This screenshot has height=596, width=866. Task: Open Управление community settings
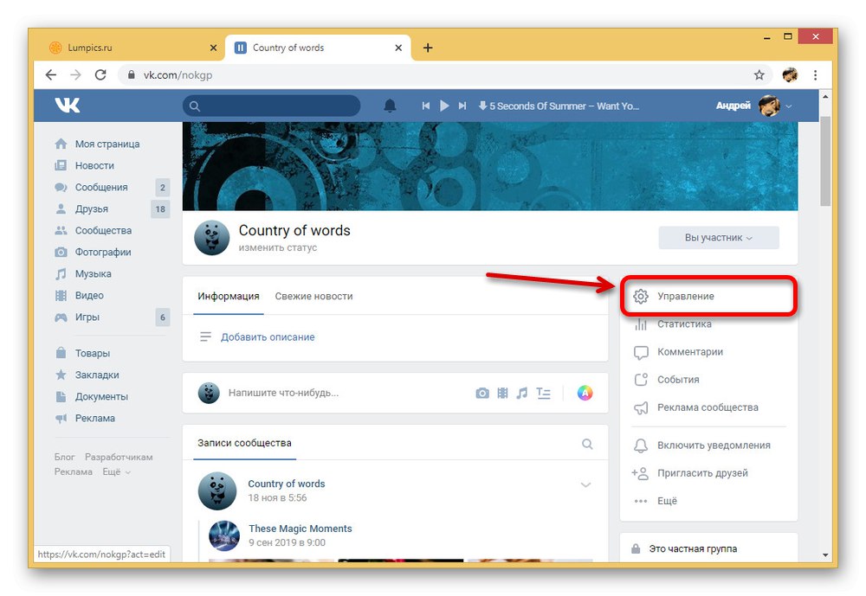[x=708, y=297]
